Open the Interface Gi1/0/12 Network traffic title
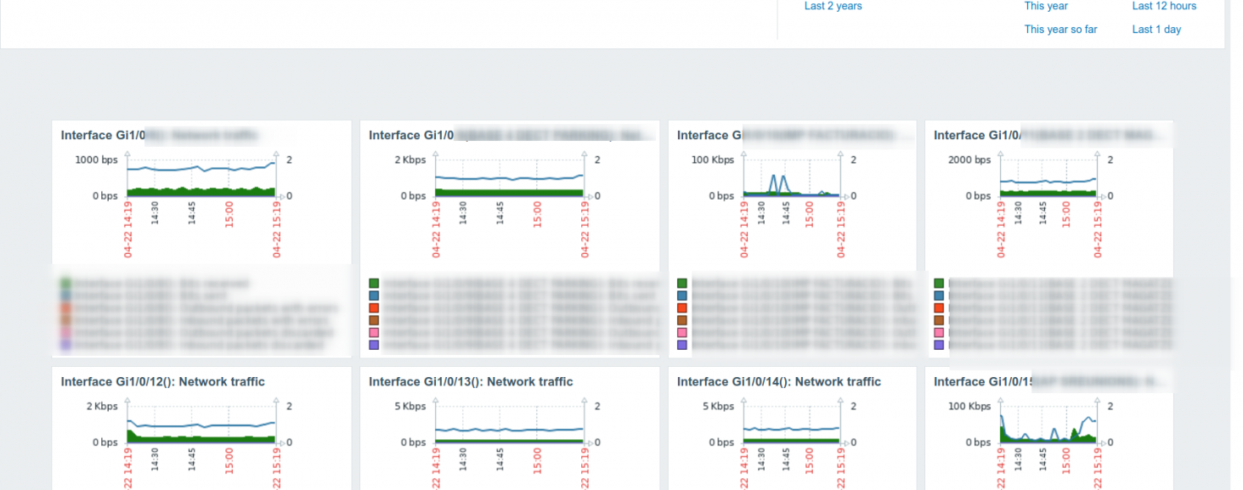1243x490 pixels. 163,382
